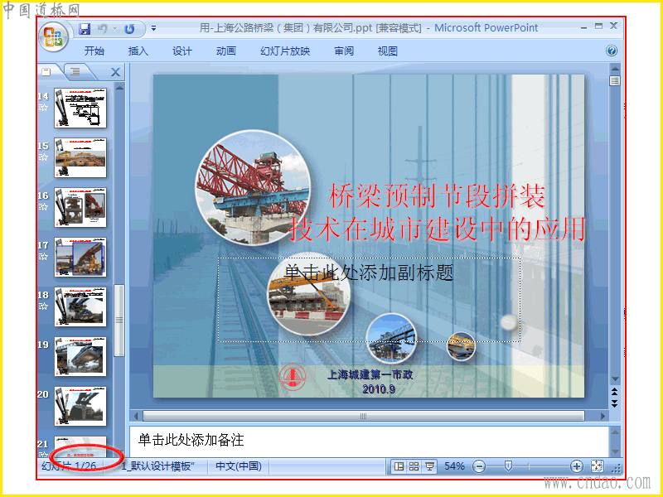This screenshot has width=663, height=497.
Task: Click the zoom slider handle
Action: 508,466
